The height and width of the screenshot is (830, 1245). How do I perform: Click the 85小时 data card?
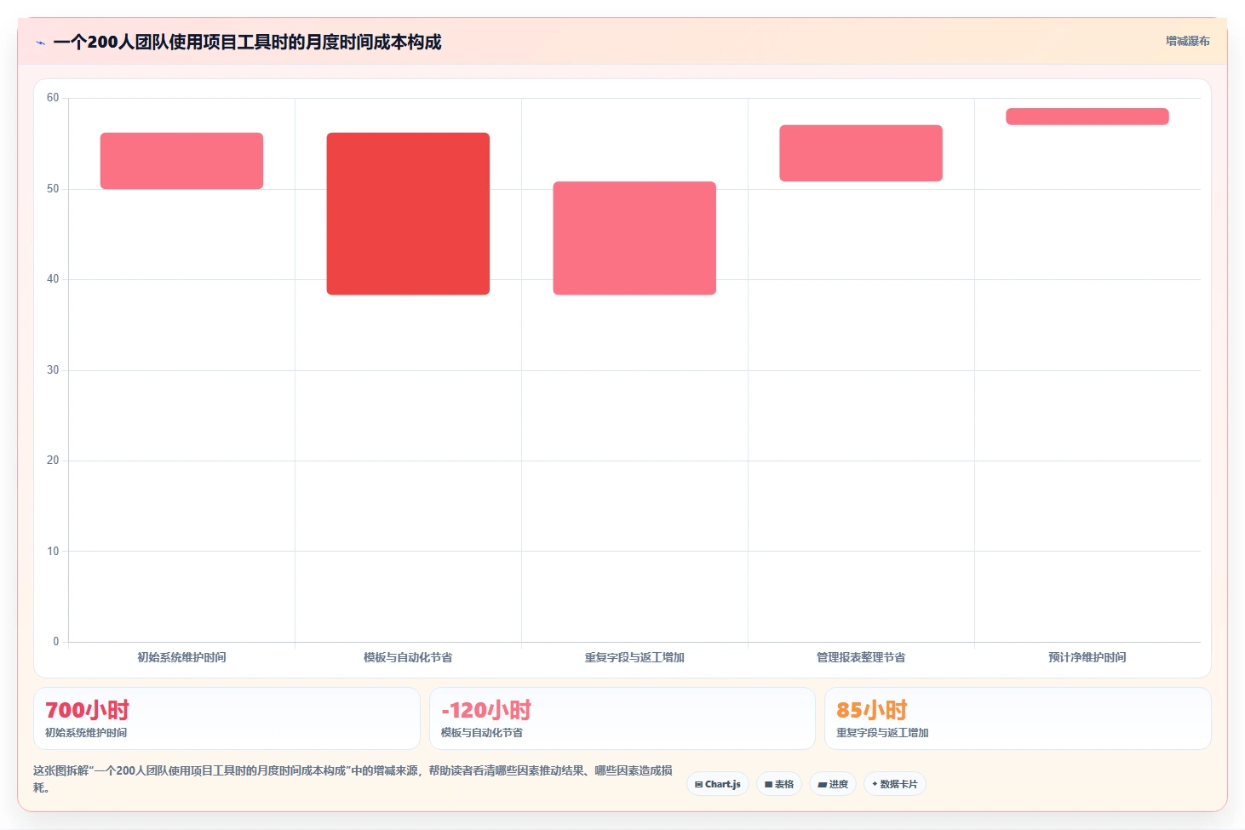(x=1018, y=718)
